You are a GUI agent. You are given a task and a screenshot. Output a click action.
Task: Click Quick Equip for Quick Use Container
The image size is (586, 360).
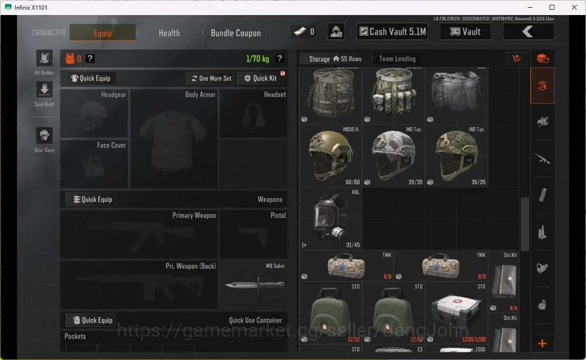pos(91,320)
